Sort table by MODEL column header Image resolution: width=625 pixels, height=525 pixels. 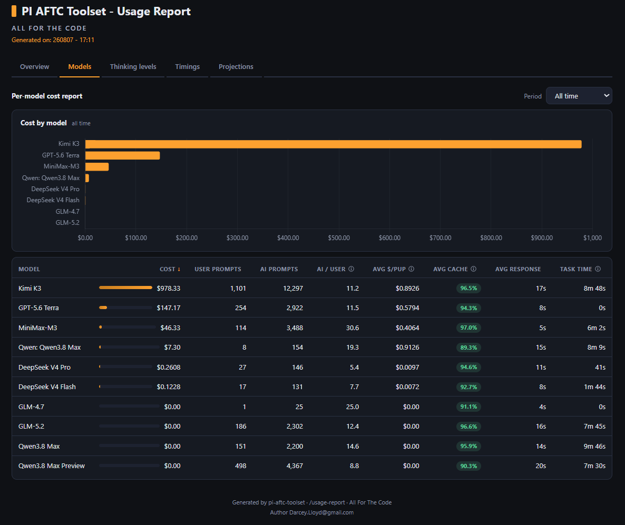[x=29, y=269]
